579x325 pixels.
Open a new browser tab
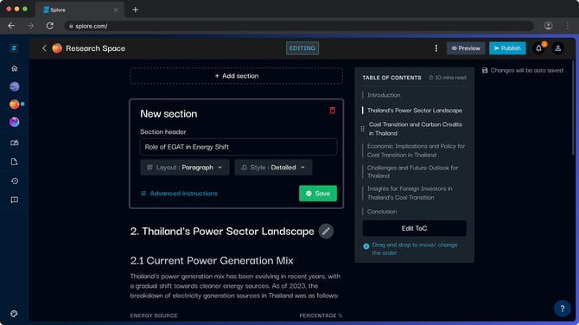coord(136,10)
